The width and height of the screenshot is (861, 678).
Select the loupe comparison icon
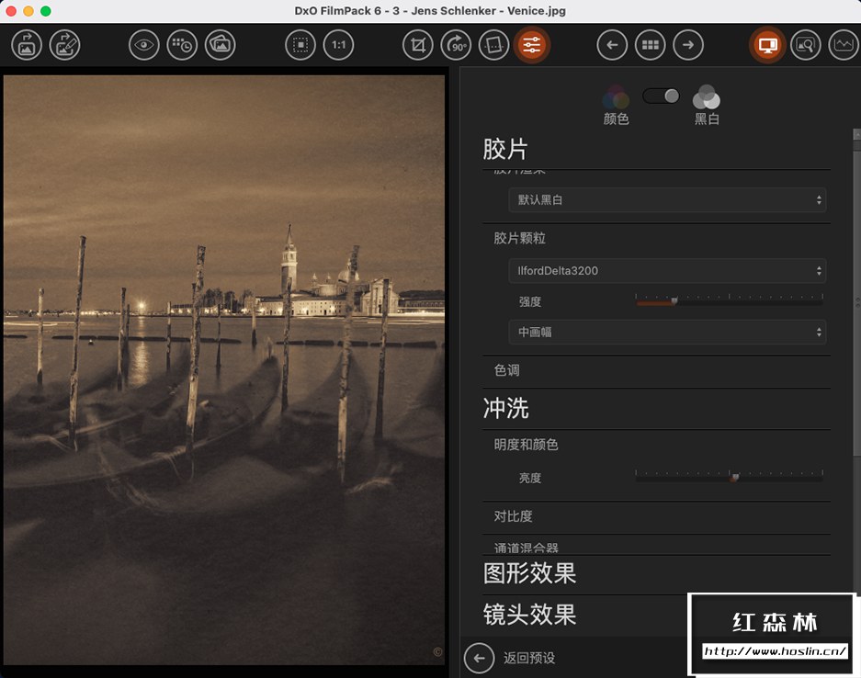806,44
